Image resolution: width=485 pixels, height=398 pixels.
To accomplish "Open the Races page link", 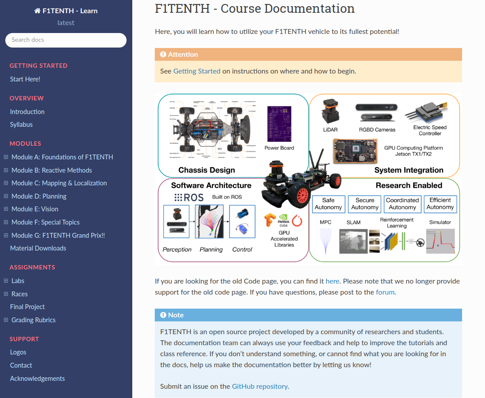I will (19, 294).
